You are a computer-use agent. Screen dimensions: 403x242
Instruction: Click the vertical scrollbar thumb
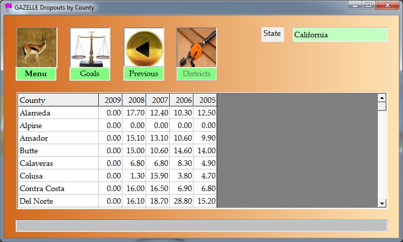[382, 106]
